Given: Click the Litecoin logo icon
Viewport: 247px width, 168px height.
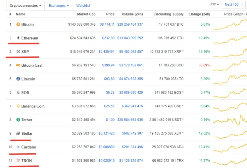Looking at the screenshot, I should (x=18, y=79).
